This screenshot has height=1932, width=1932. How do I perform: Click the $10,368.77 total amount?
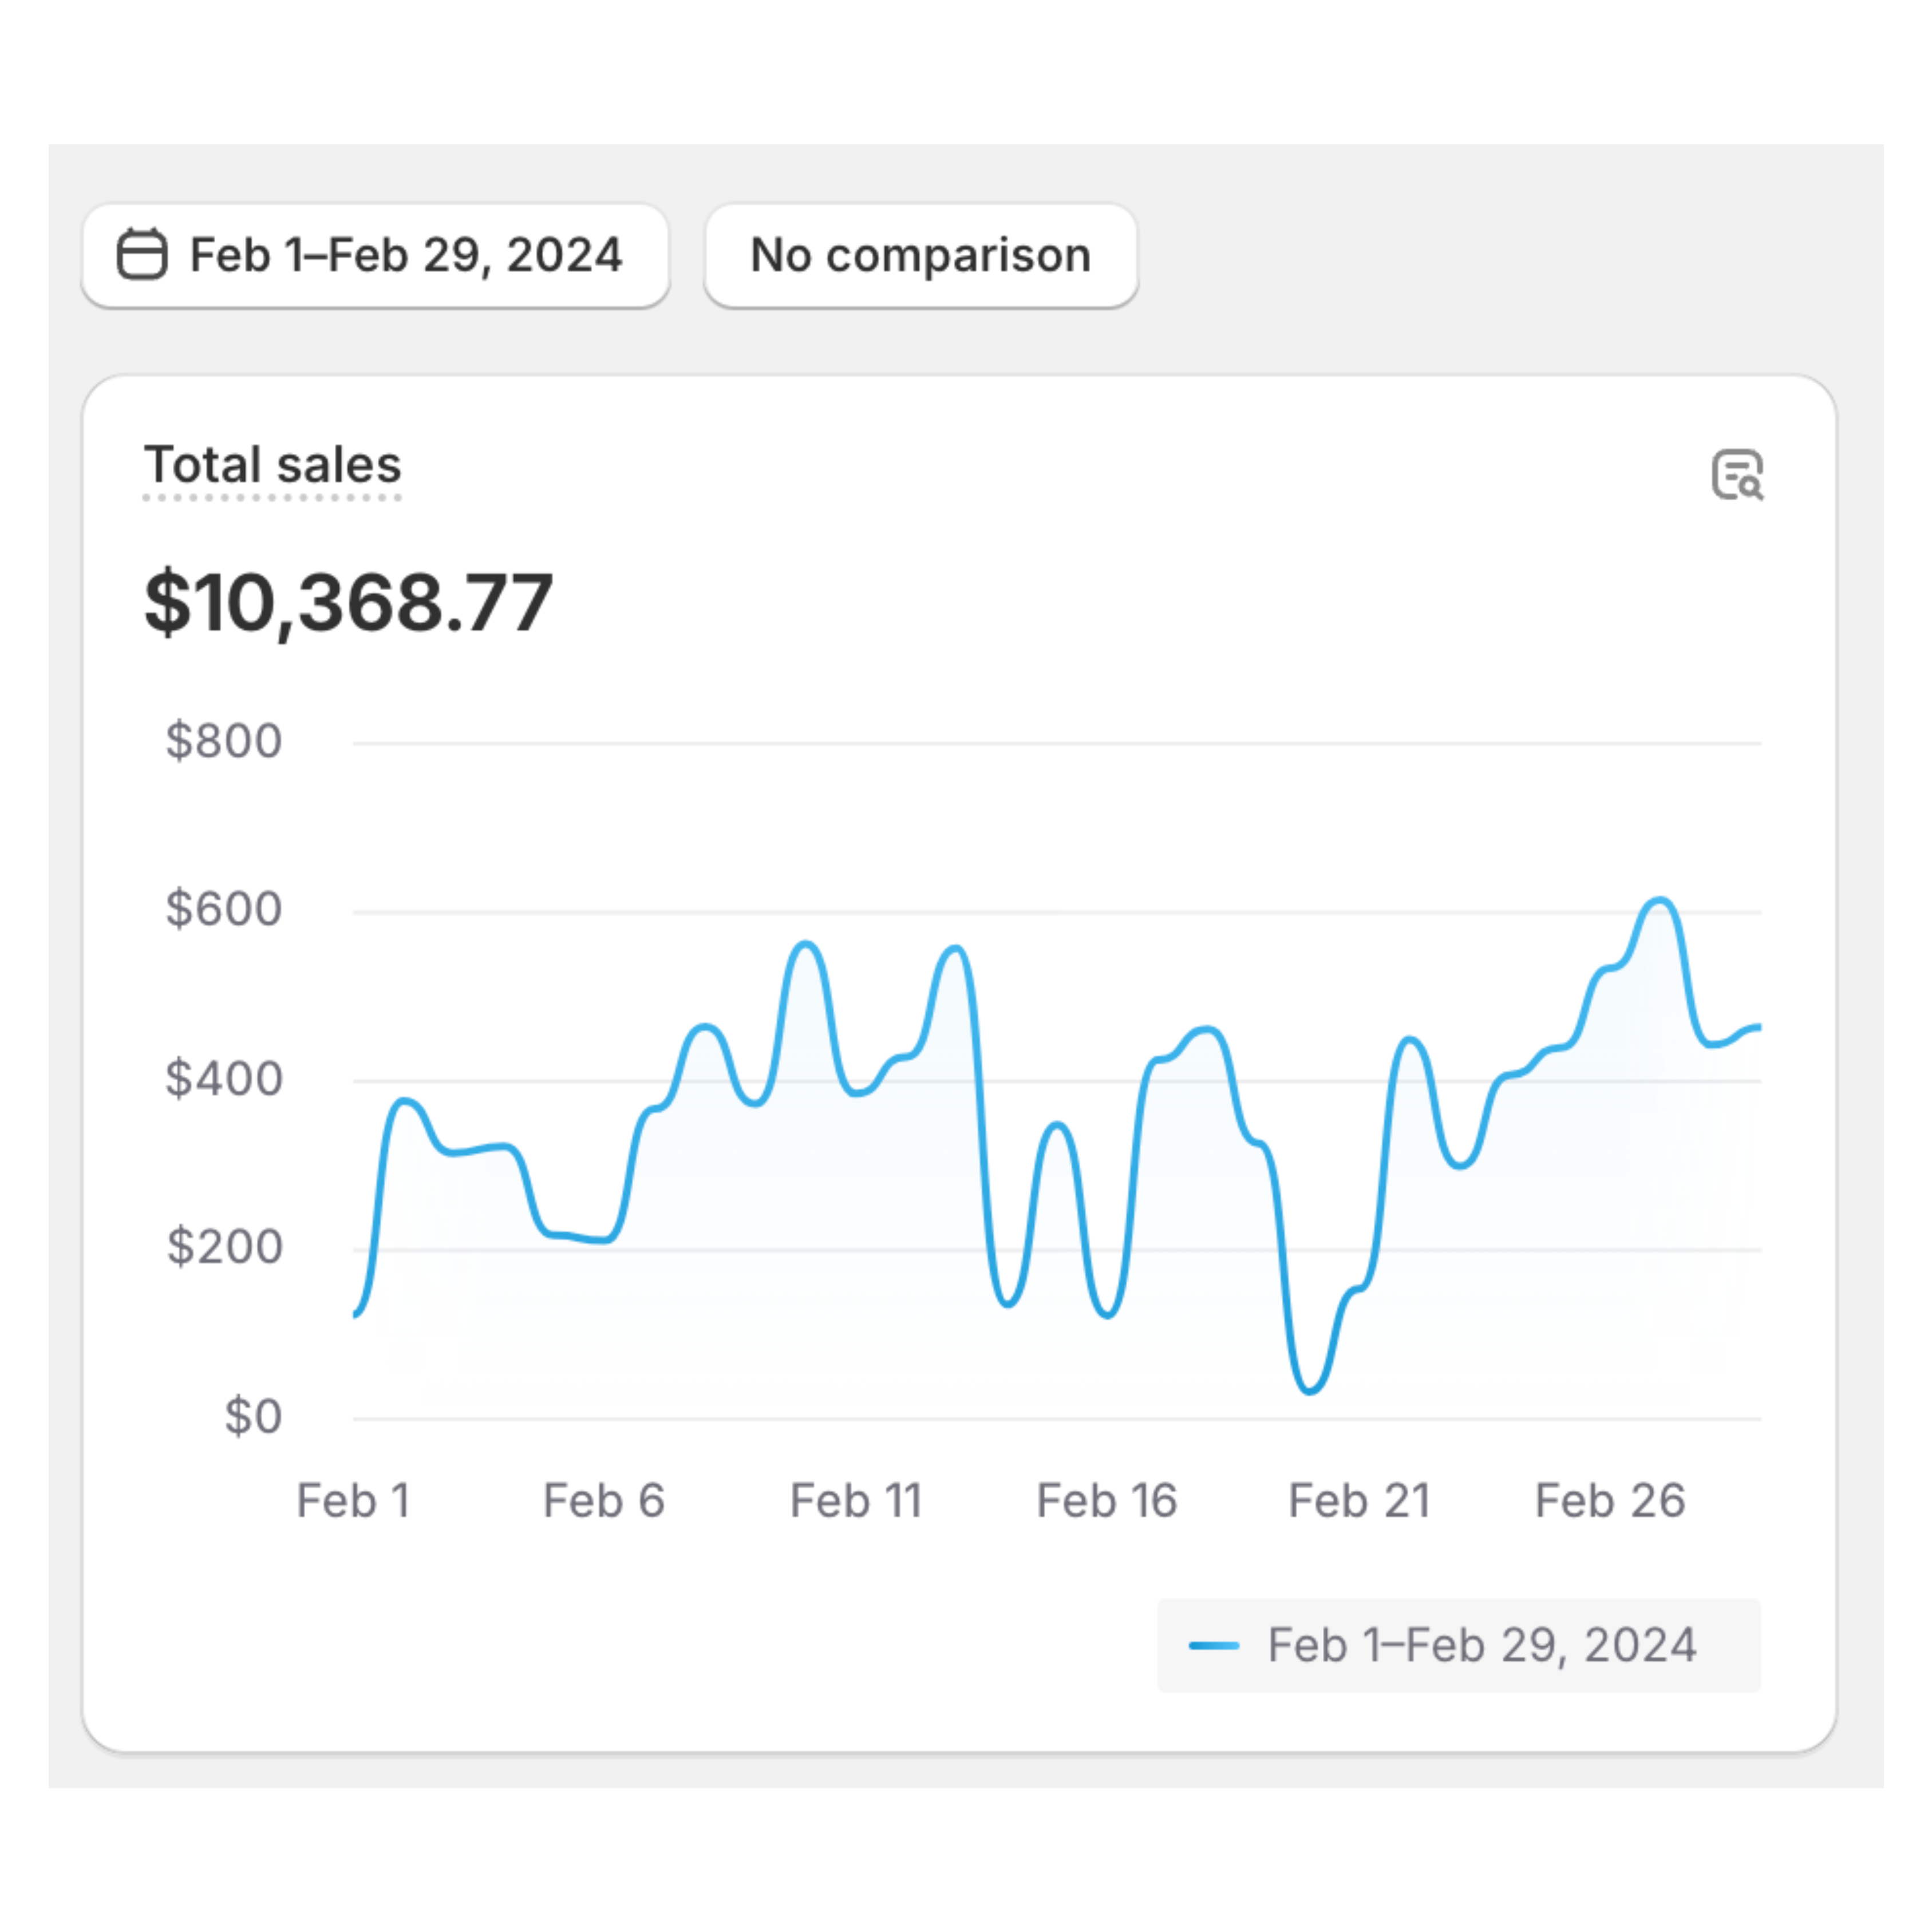pos(348,603)
